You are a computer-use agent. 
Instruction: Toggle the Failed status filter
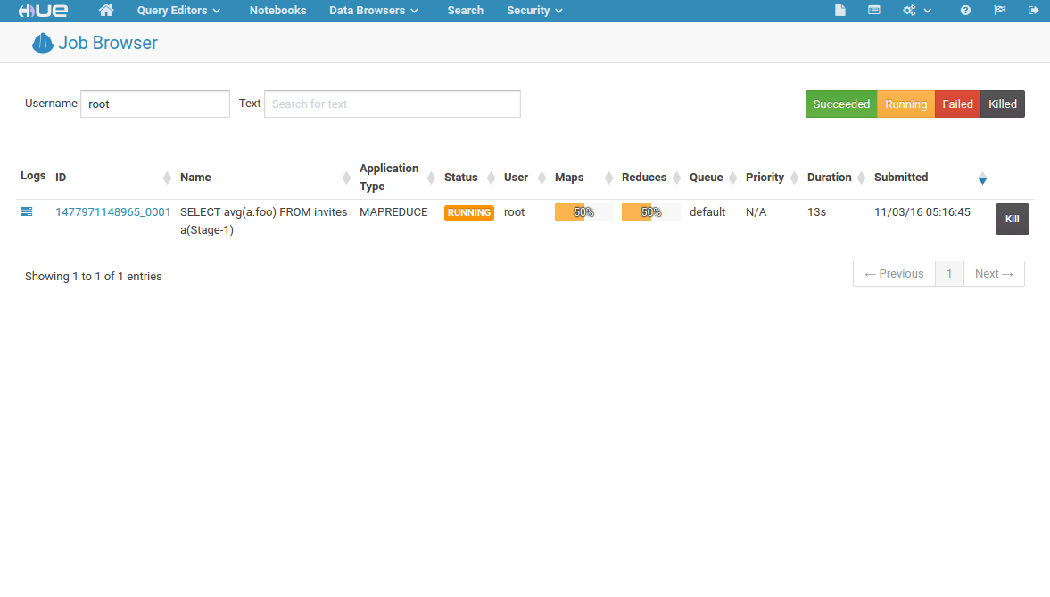(957, 104)
